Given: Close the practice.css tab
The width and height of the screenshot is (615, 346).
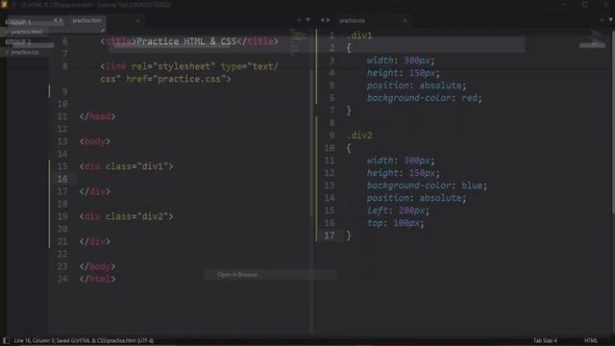Looking at the screenshot, I should (405, 21).
